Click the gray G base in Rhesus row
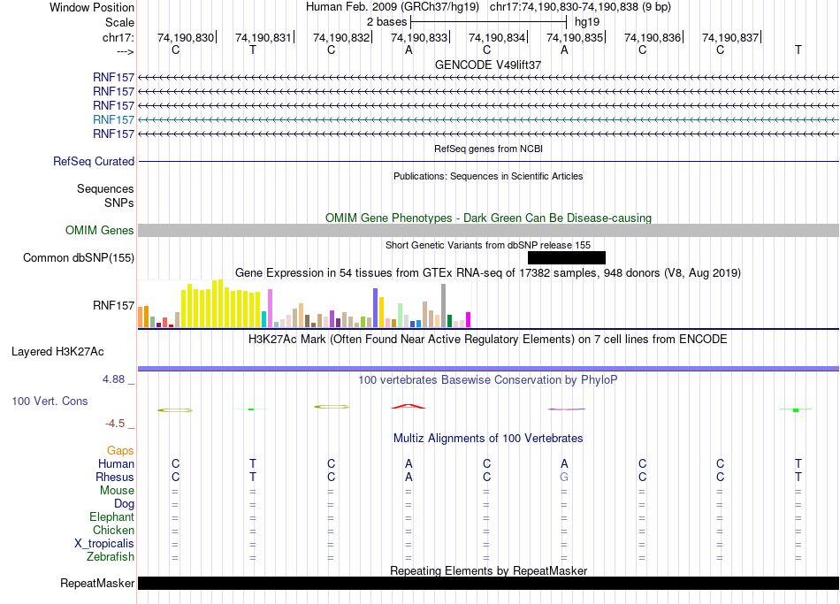Screen dimensions: 840x604 (x=564, y=477)
